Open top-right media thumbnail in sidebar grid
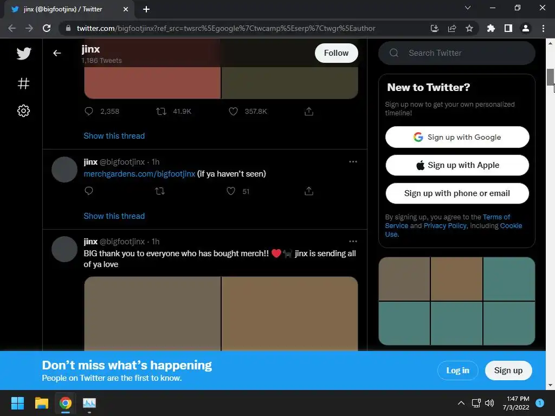This screenshot has width=555, height=416. [x=509, y=279]
